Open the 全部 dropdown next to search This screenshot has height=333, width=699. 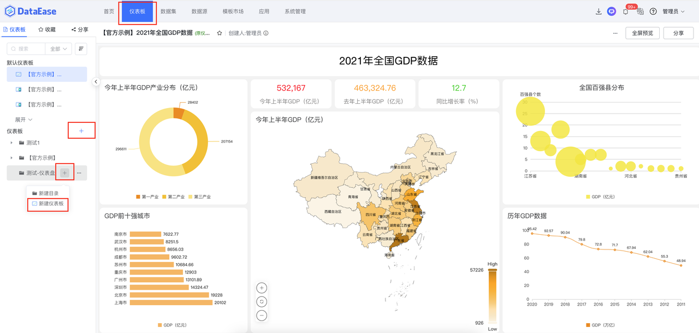[x=58, y=49]
